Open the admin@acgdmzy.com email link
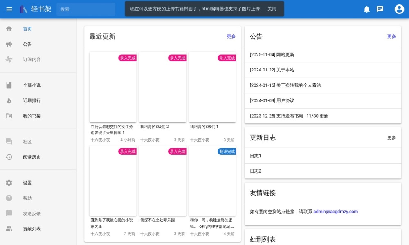409x245 pixels. click(335, 212)
